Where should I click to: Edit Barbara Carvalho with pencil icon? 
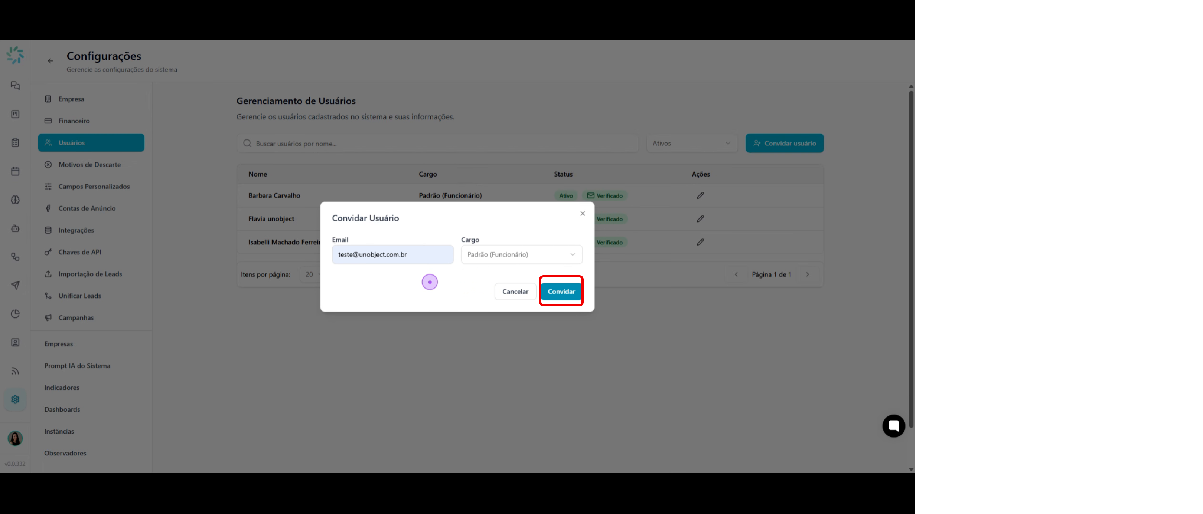pyautogui.click(x=700, y=195)
